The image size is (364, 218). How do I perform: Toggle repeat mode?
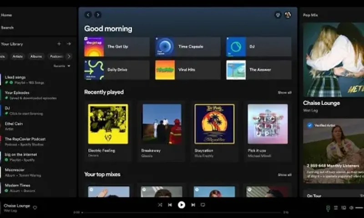202,205
